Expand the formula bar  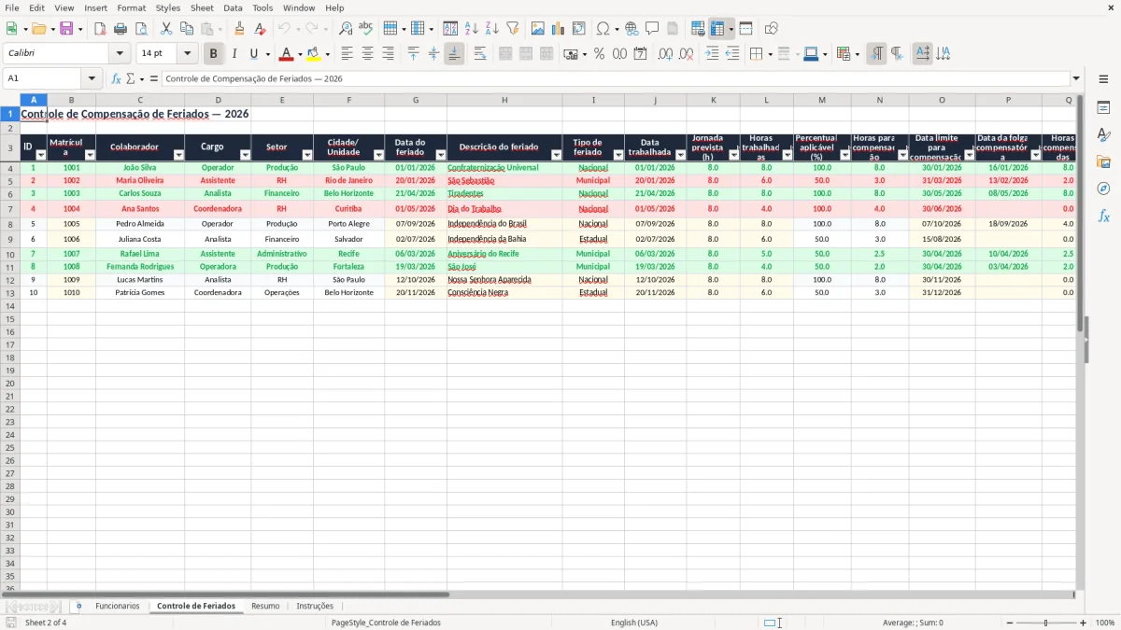click(x=1076, y=79)
